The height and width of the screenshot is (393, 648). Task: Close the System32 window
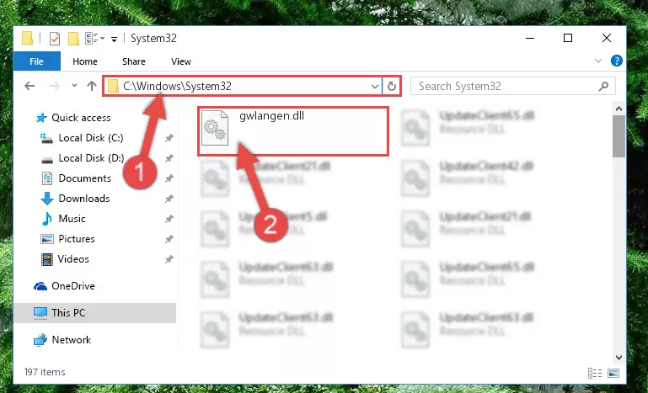point(606,38)
